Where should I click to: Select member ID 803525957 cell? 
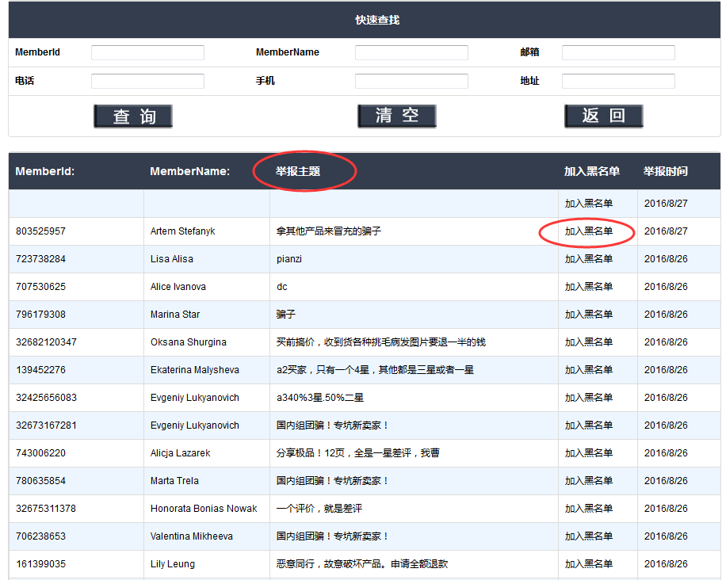41,231
